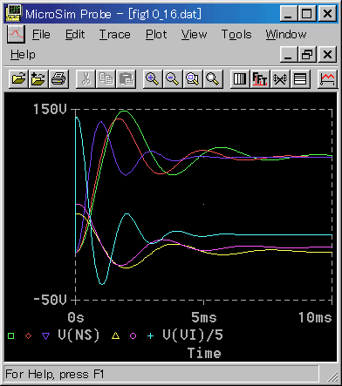Screen dimensions: 342x386
Task: Select the V(VI)/5 trace label
Action: coord(193,335)
